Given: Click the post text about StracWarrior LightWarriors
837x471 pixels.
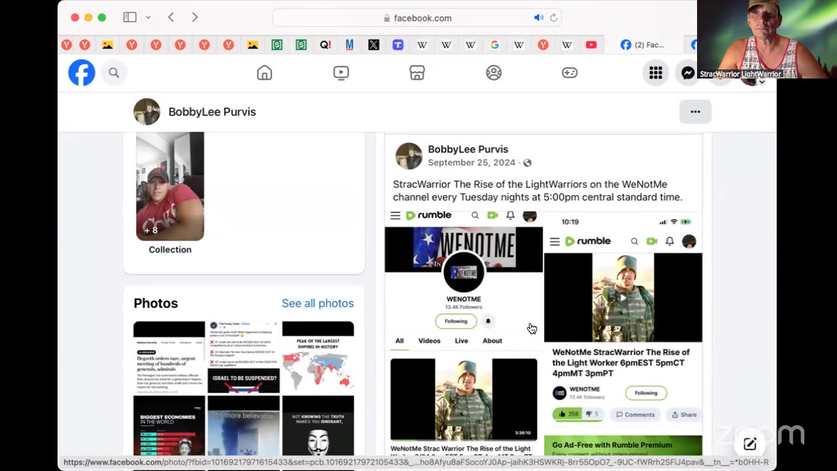Looking at the screenshot, I should [x=538, y=190].
